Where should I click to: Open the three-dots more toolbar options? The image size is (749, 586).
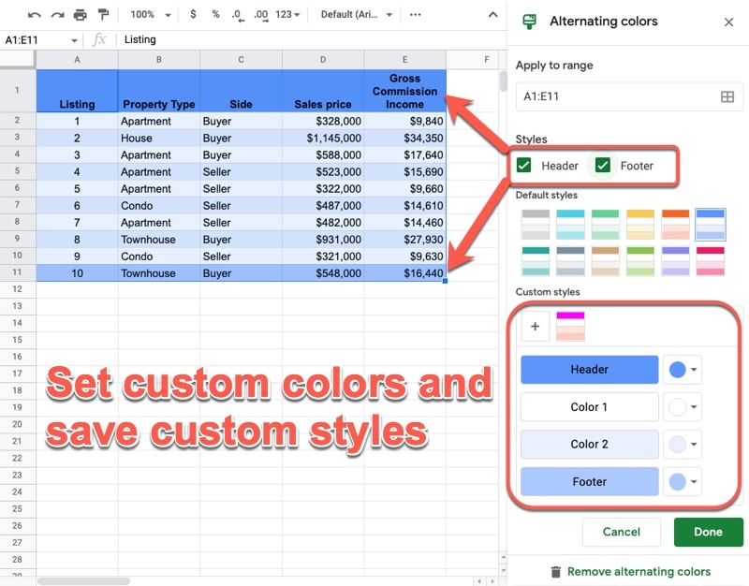pyautogui.click(x=415, y=15)
